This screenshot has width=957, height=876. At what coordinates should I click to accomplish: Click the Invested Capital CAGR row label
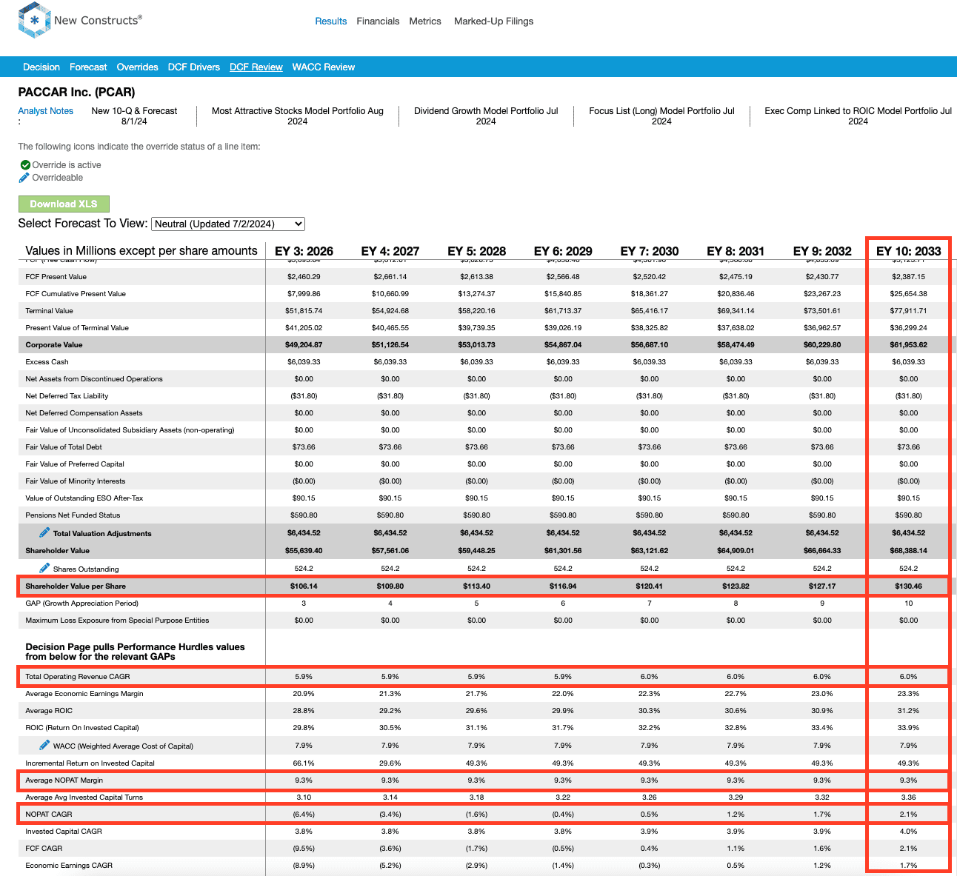pos(64,832)
